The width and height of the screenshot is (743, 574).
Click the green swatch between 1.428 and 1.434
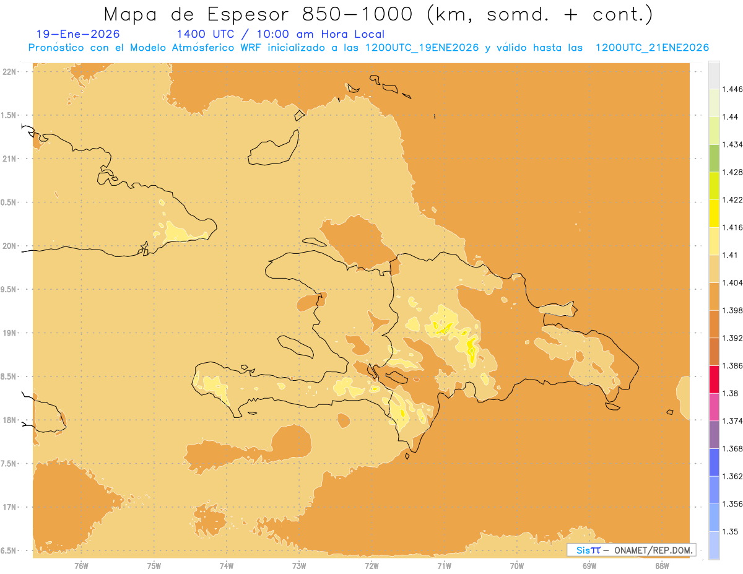click(714, 158)
